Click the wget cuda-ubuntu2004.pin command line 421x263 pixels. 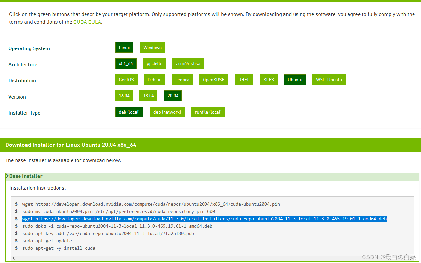[151, 204]
